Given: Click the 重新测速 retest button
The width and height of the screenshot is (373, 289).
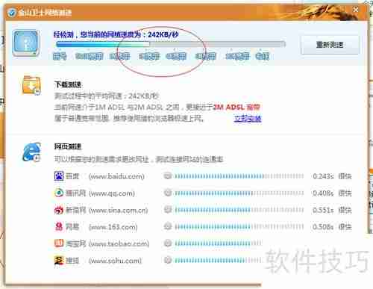Looking at the screenshot, I should [x=330, y=45].
